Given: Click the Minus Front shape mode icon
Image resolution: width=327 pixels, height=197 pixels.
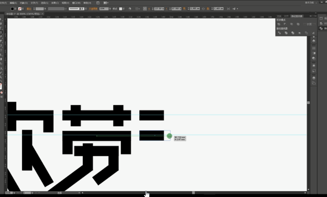Looking at the screenshot, I should (285, 24).
